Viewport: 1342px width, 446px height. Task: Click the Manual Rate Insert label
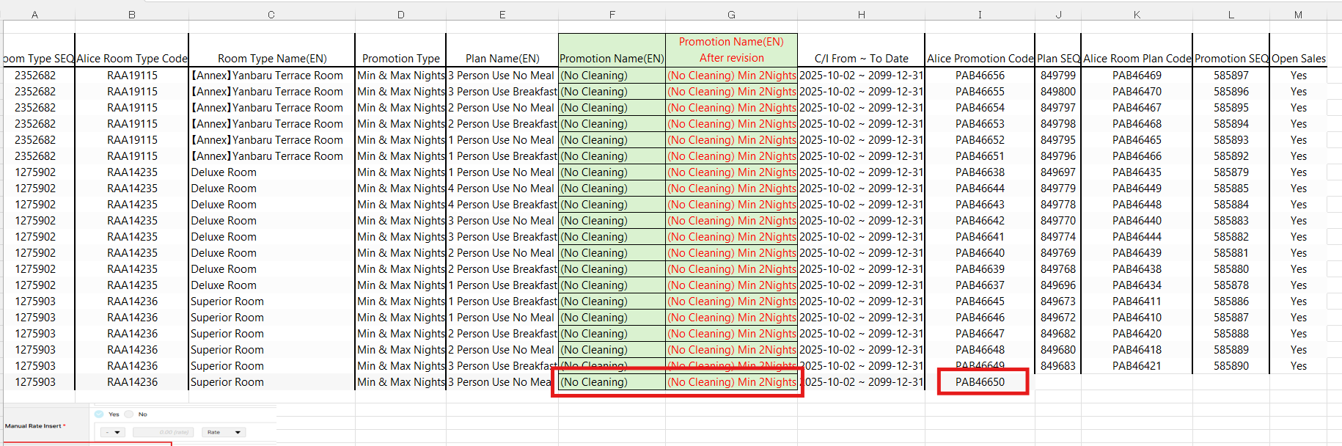pos(35,426)
